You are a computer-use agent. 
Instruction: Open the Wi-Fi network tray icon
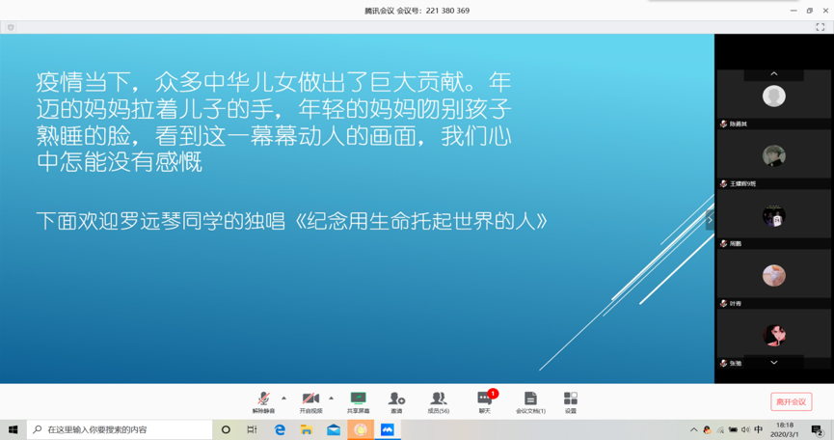coord(720,430)
